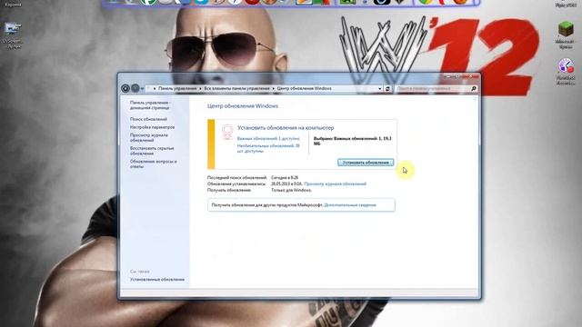582x327 pixels.
Task: Open 'Необязательных обновлений: 38 шт. доступны' link
Action: pyautogui.click(x=268, y=148)
